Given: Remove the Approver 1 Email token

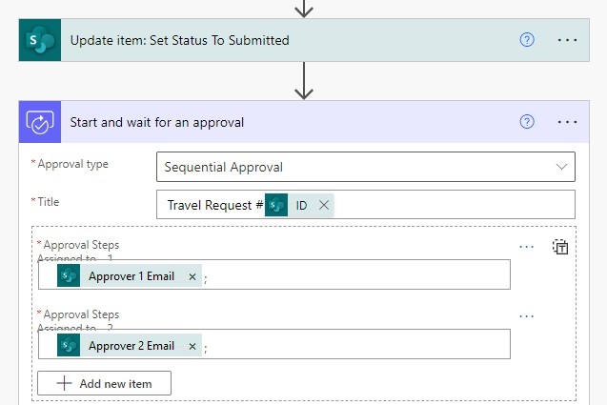Looking at the screenshot, I should [192, 276].
